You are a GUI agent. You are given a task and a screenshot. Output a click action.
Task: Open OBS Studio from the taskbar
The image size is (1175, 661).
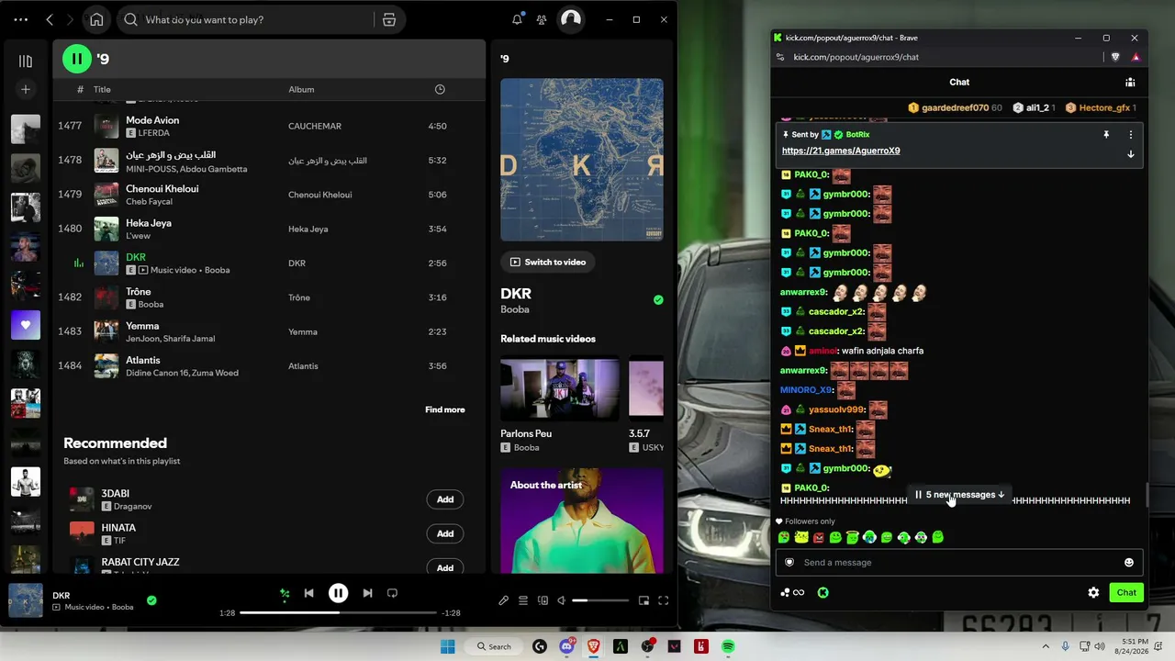[x=648, y=646]
